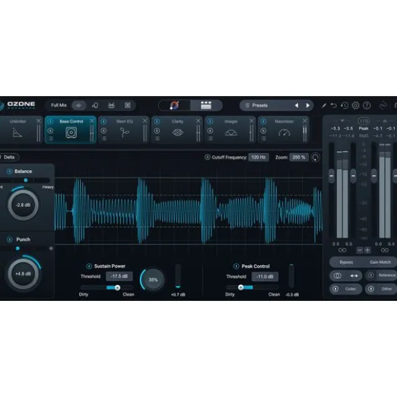The image size is (397, 397).
Task: Toggle the Sustain Power section
Action: [x=89, y=266]
